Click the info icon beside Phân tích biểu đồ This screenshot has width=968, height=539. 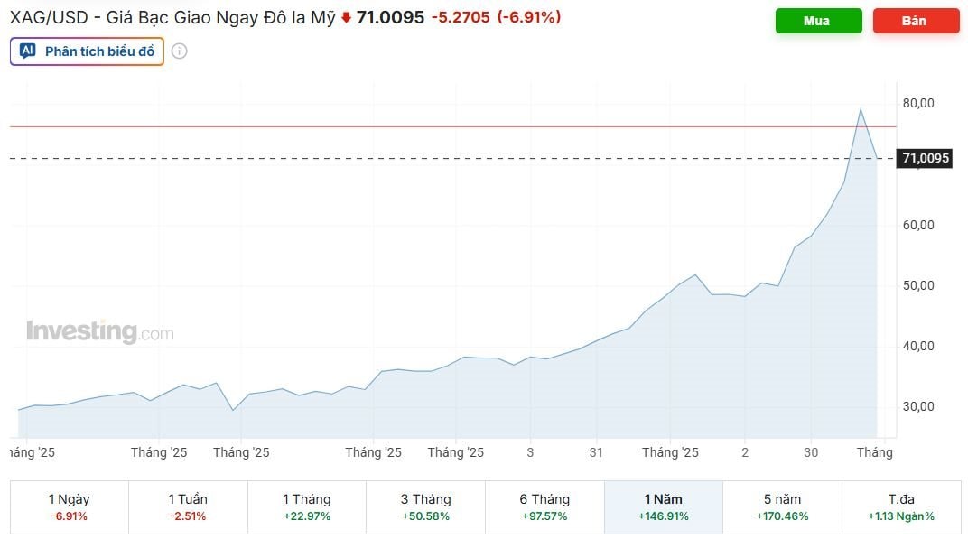click(180, 51)
